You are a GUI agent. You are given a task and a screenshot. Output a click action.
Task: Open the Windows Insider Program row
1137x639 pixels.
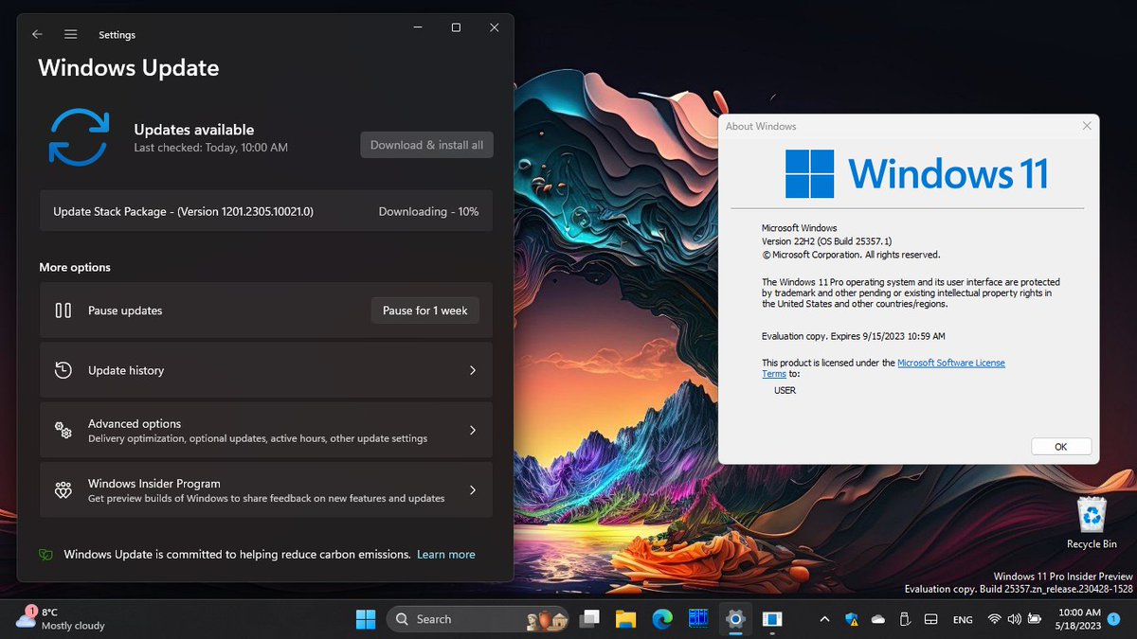(266, 489)
